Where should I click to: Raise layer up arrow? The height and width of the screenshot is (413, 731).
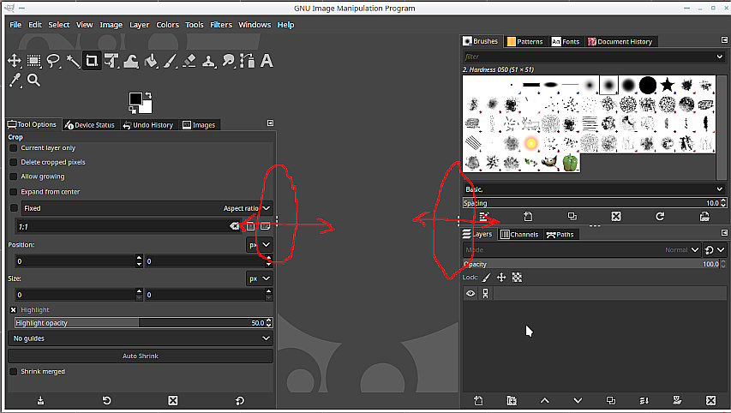(x=544, y=400)
